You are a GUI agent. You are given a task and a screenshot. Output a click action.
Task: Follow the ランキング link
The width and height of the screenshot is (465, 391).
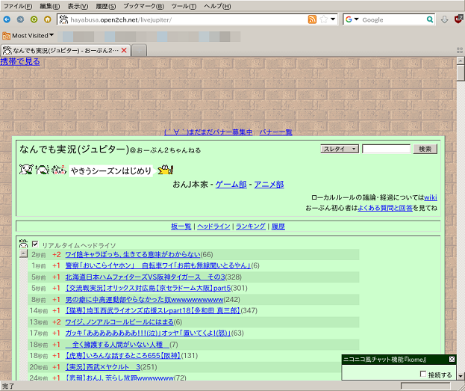coord(251,227)
